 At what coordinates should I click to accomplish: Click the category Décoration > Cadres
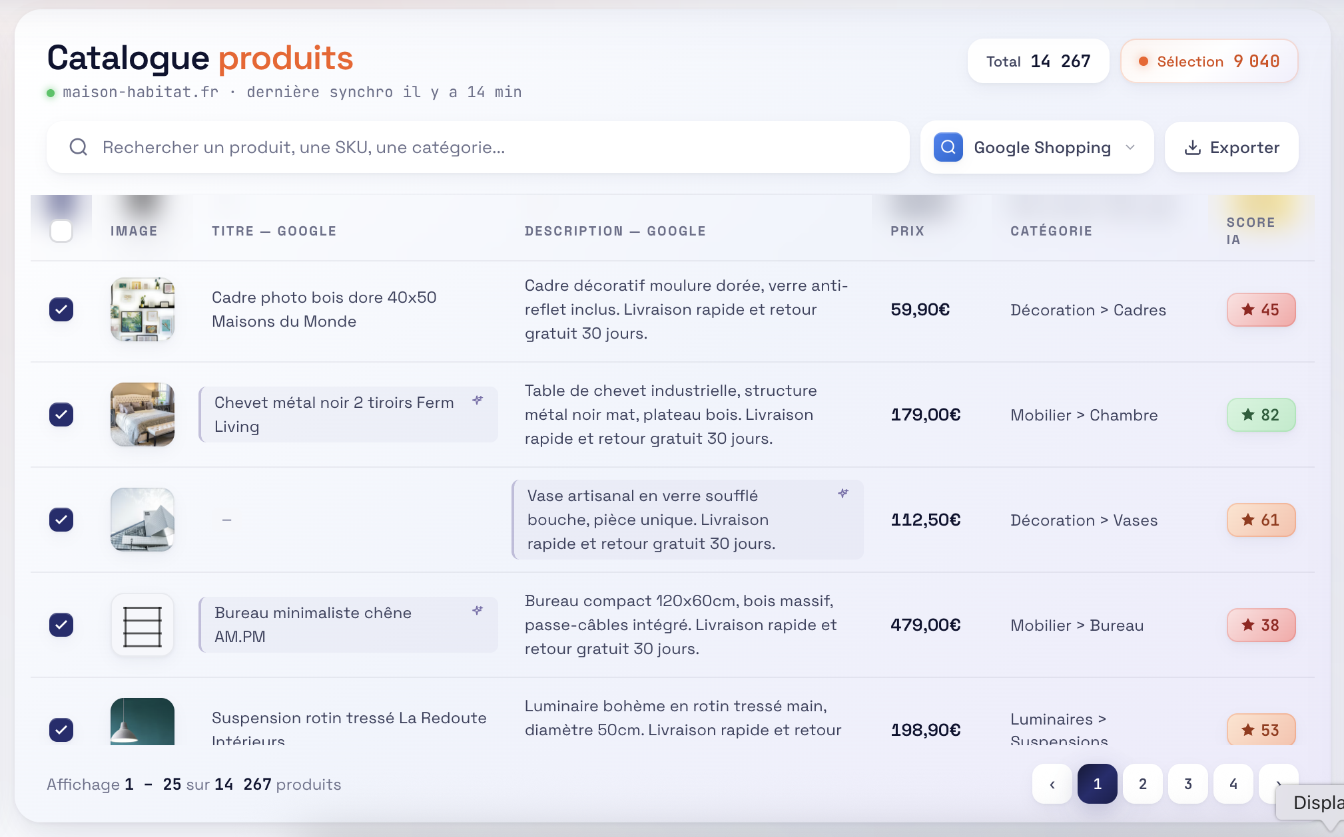click(x=1088, y=310)
